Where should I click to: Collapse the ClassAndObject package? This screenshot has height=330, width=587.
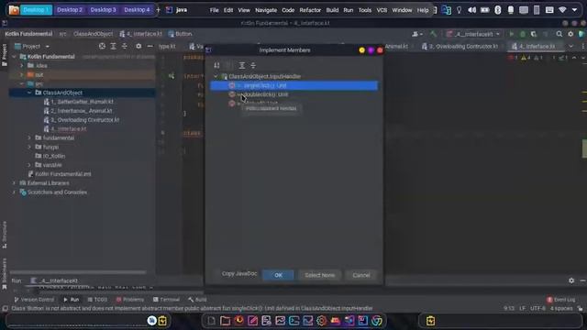pos(29,93)
